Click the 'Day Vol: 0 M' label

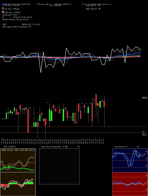click(x=93, y=9)
